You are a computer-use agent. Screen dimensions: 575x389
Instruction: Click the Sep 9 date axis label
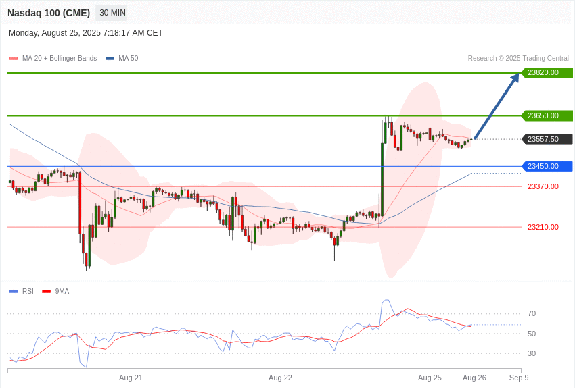click(x=519, y=378)
